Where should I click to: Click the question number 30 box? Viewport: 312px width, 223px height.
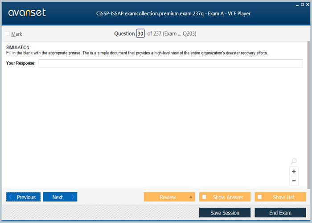(x=140, y=33)
